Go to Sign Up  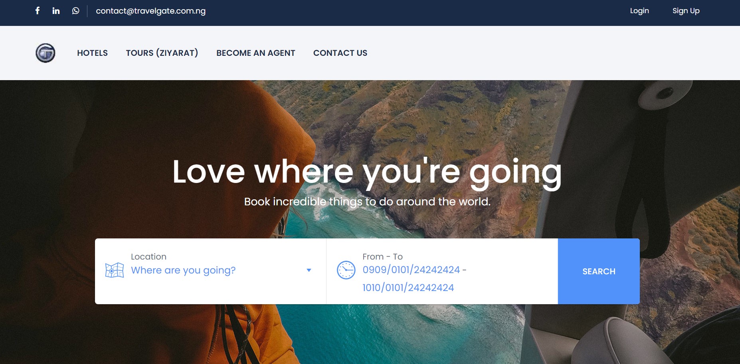point(686,11)
